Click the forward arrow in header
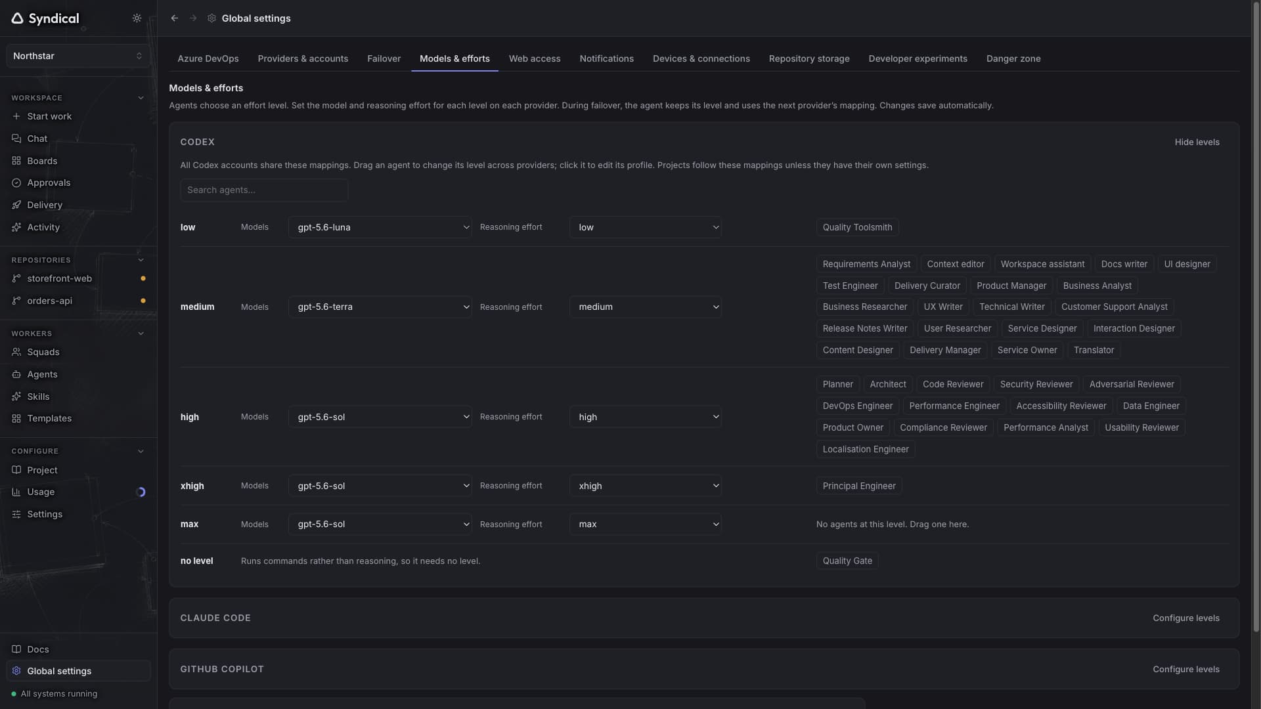Image resolution: width=1261 pixels, height=709 pixels. click(x=193, y=18)
